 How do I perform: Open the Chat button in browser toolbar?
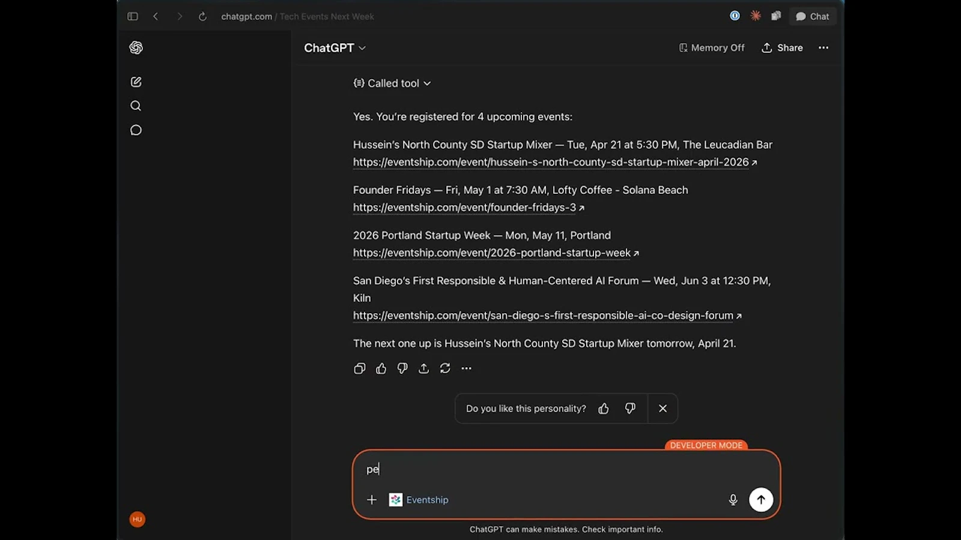812,16
